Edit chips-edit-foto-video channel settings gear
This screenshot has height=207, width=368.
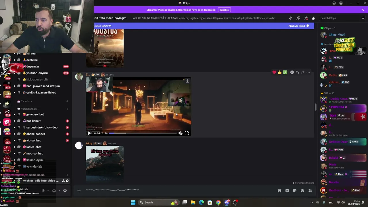click(67, 181)
